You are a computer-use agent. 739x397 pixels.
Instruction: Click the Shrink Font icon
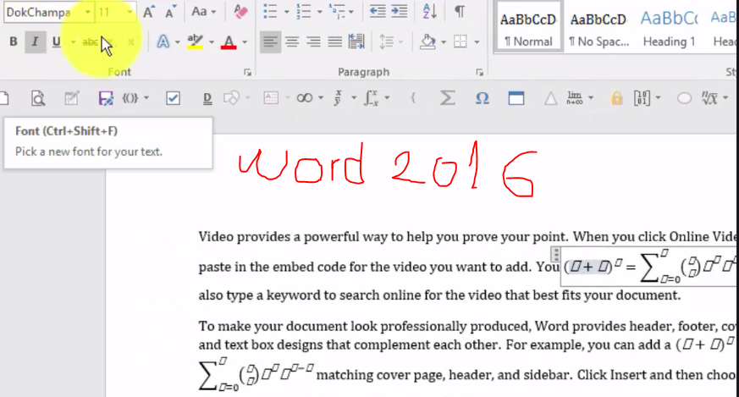coord(170,12)
